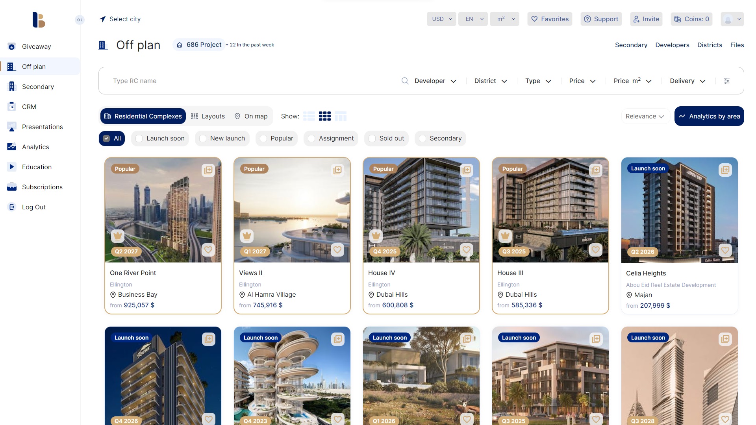Screen dimensions: 756x425
Task: Switch to table view layout
Action: click(x=341, y=116)
